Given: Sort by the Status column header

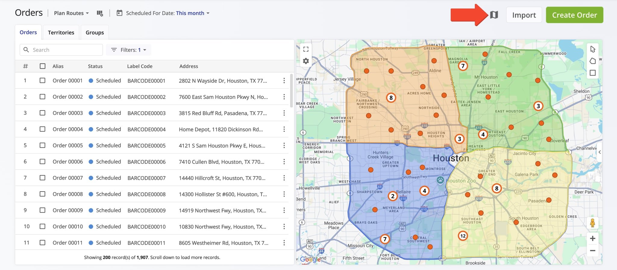Looking at the screenshot, I should [95, 66].
